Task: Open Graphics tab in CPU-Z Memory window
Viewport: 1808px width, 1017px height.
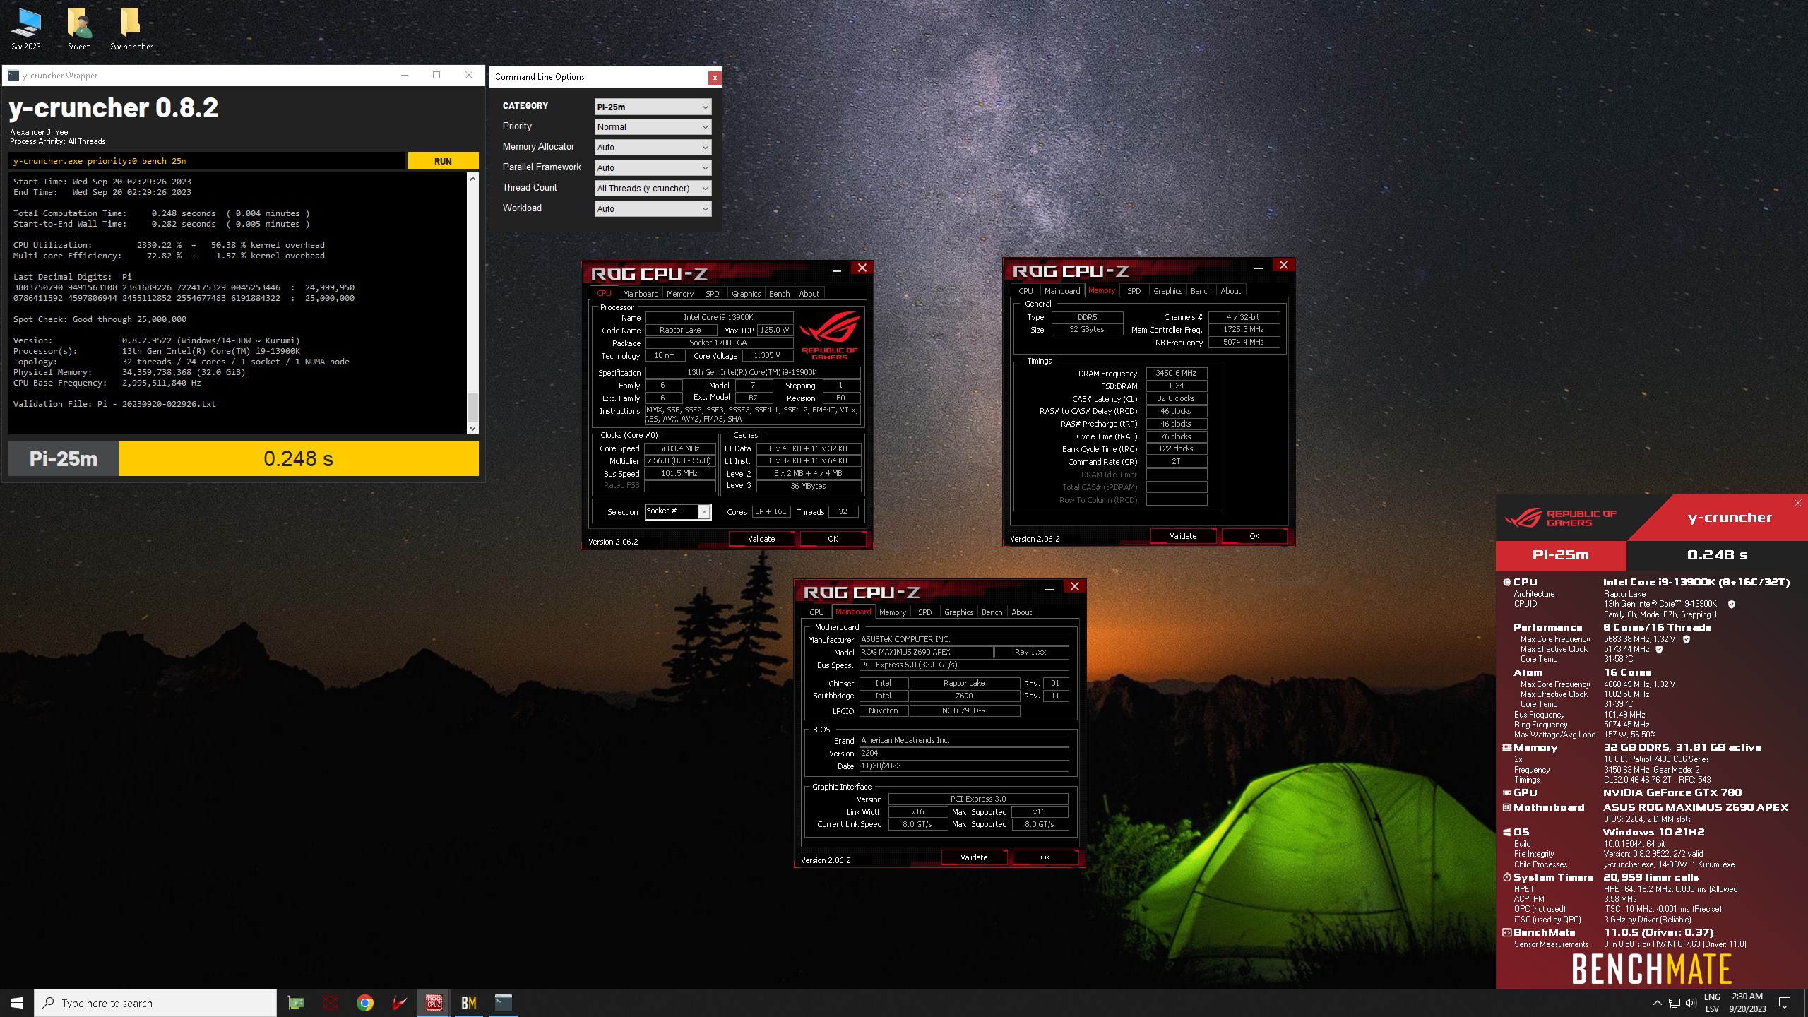Action: click(x=1167, y=291)
